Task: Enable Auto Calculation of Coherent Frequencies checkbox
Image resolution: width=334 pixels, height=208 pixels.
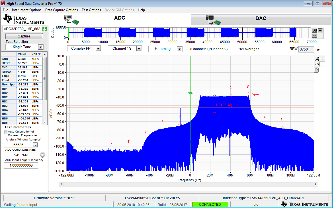Action: pos(6,132)
